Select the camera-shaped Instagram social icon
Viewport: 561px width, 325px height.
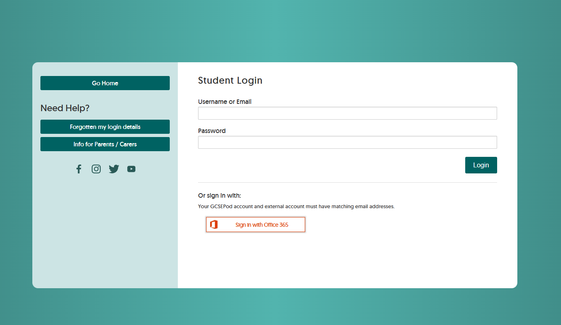tap(96, 169)
